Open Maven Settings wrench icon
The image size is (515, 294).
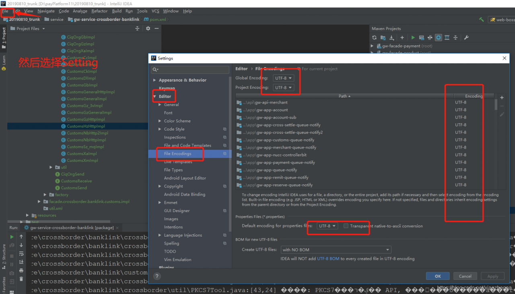[x=466, y=38]
